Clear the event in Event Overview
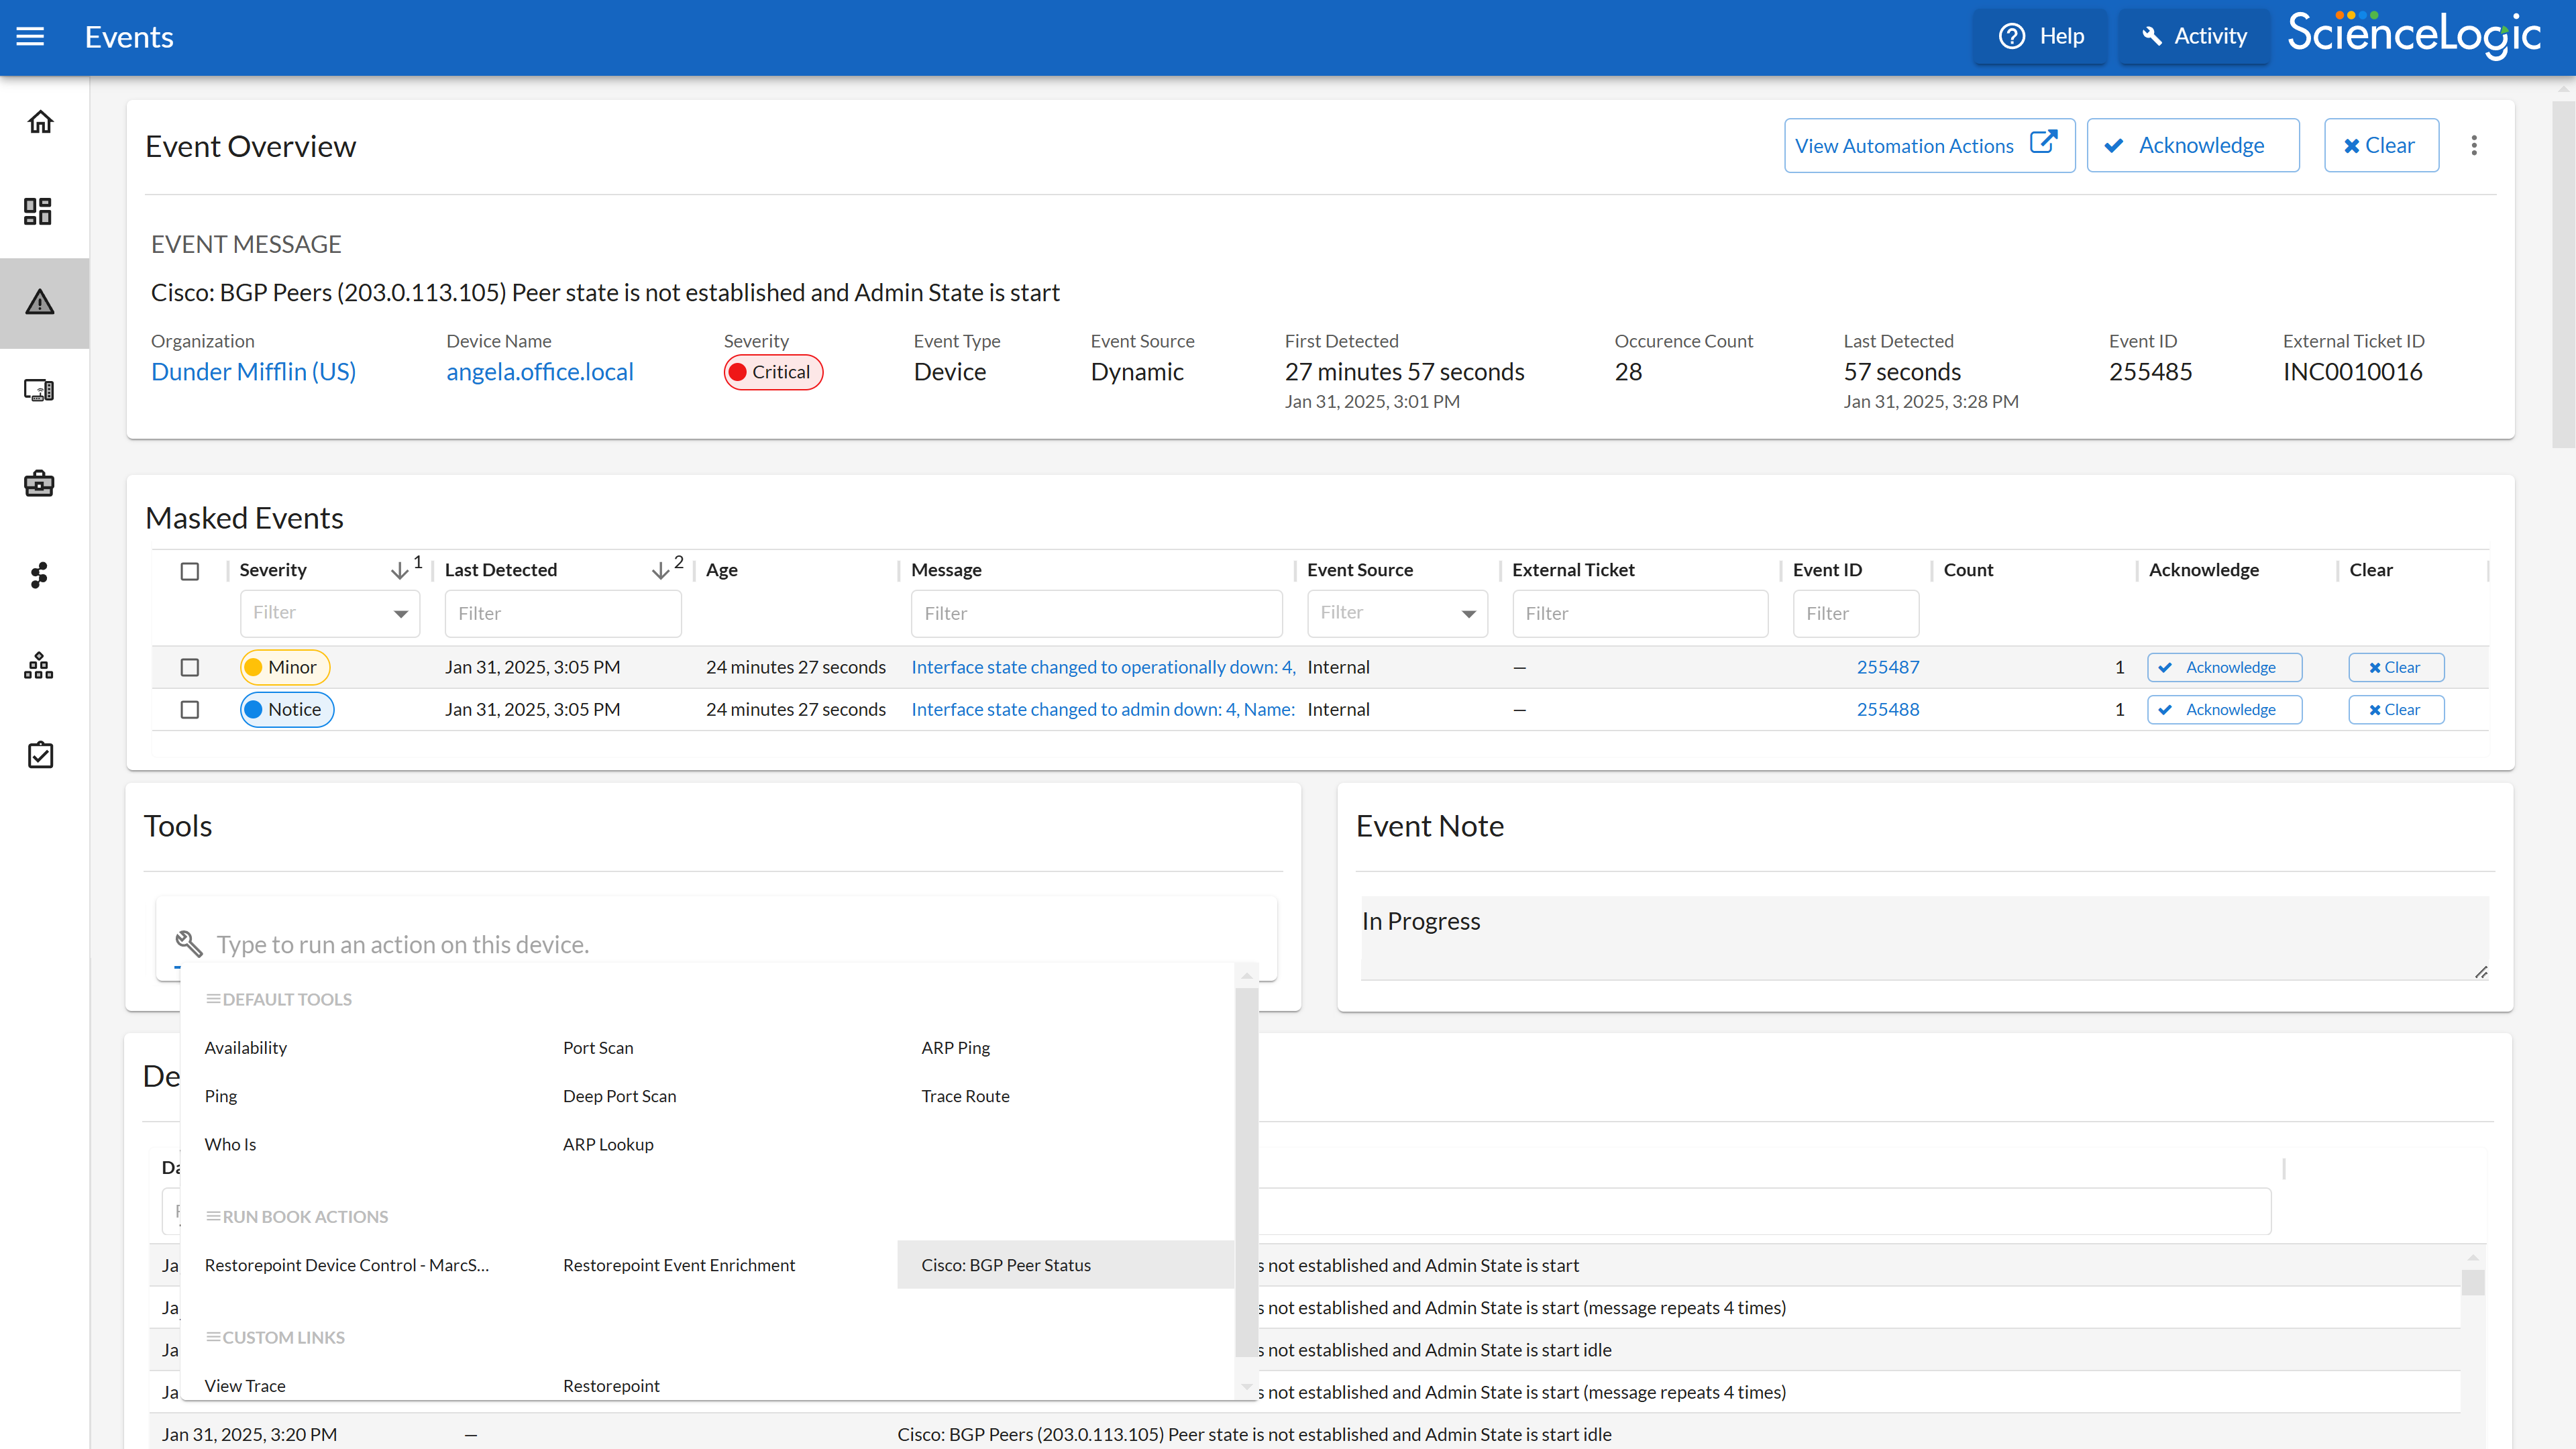2576x1449 pixels. tap(2381, 145)
